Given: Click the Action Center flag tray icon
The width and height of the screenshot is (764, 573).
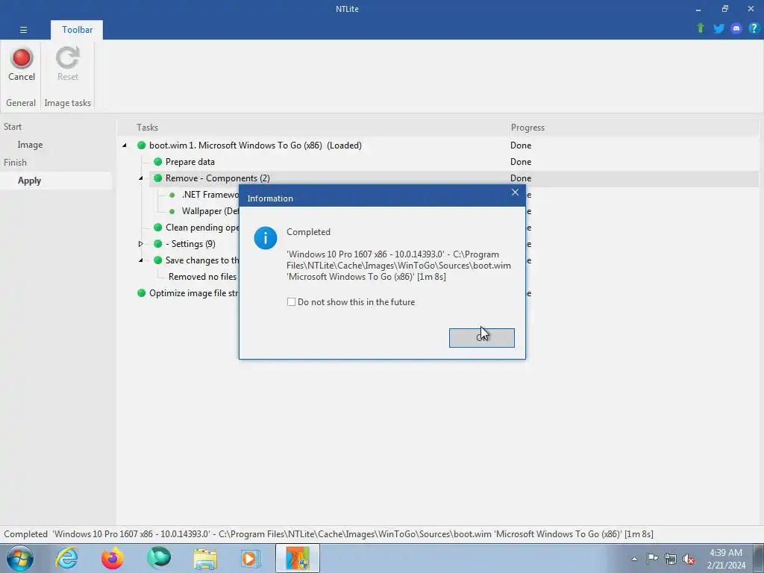Looking at the screenshot, I should (x=652, y=559).
